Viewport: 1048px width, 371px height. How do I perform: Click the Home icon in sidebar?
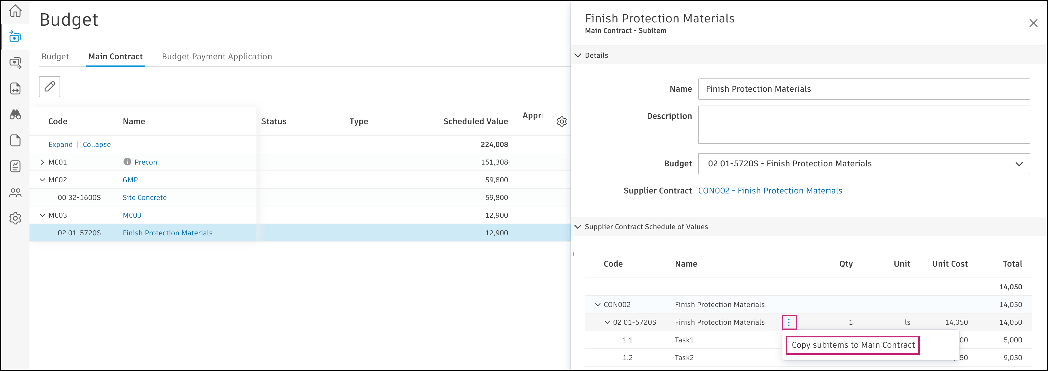(x=15, y=11)
